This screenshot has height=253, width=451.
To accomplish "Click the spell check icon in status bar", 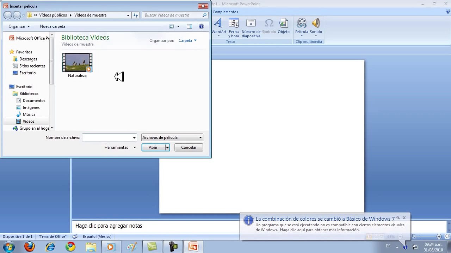I will (75, 236).
